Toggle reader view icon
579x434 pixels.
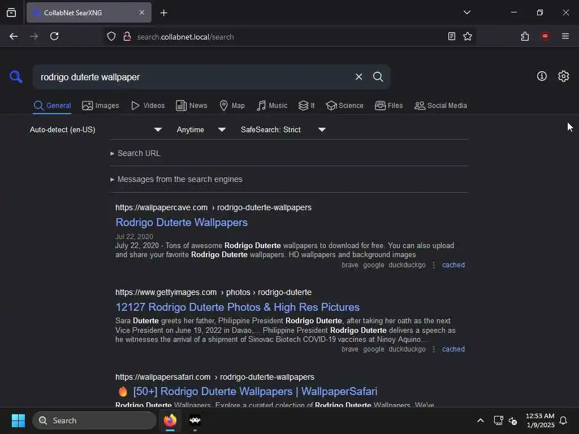click(451, 36)
